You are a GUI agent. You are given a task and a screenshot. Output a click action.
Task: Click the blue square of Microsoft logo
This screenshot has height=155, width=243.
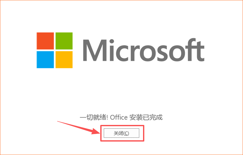point(45,59)
